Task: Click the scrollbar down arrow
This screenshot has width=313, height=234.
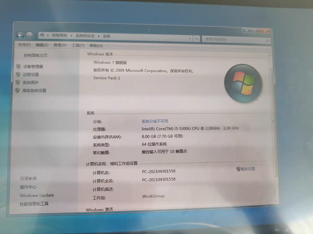Action: coord(277,201)
